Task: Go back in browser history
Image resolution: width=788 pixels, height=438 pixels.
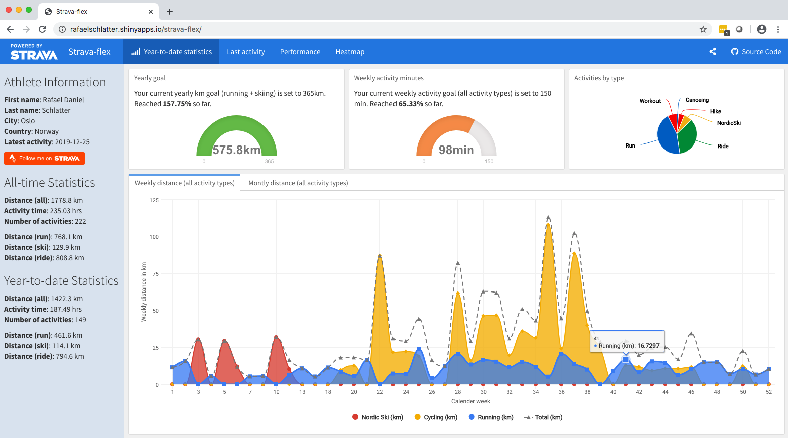Action: pos(10,29)
